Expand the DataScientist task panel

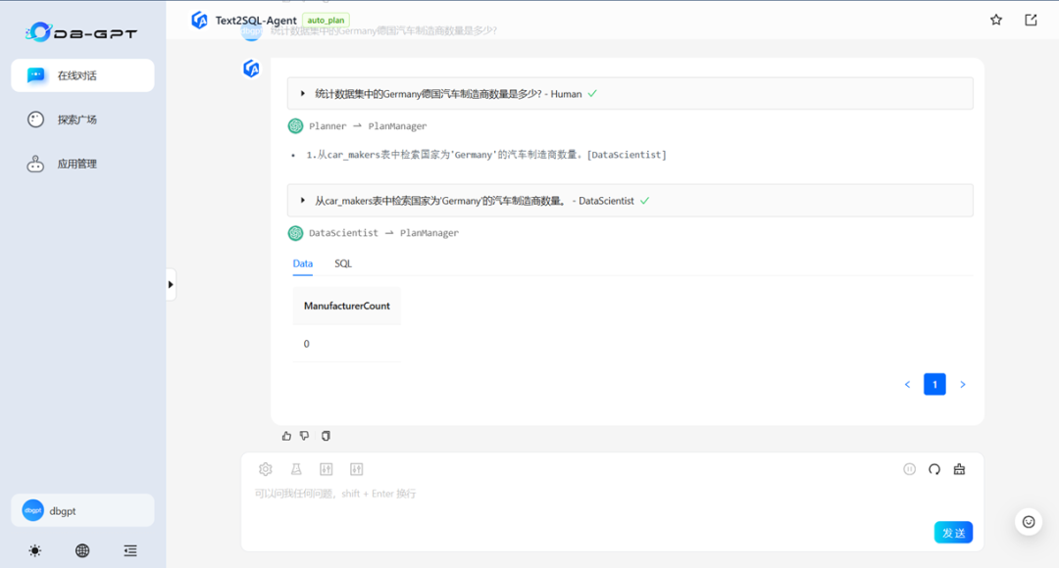pos(630,201)
